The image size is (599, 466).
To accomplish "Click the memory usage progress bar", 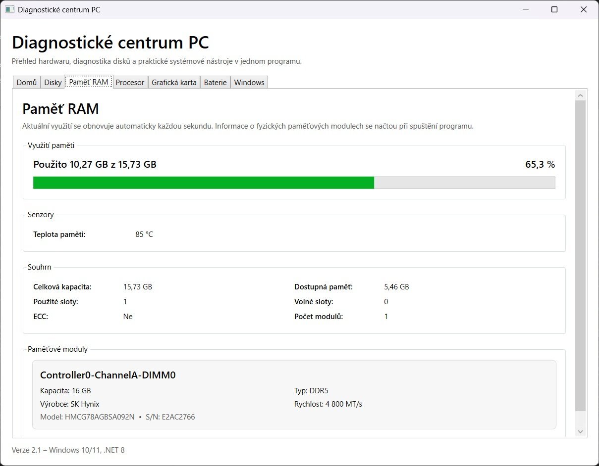I will coord(294,183).
